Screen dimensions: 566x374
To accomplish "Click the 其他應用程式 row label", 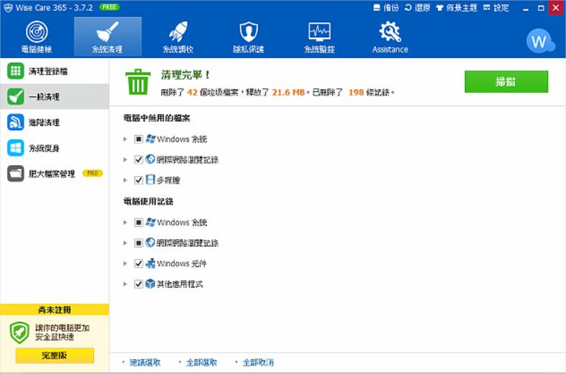I will (x=180, y=284).
